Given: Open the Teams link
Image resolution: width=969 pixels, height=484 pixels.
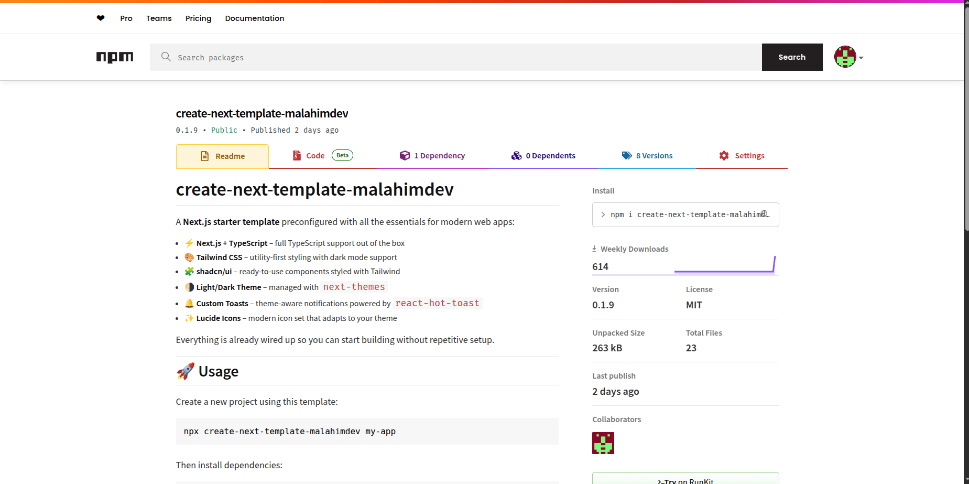Looking at the screenshot, I should coord(159,18).
